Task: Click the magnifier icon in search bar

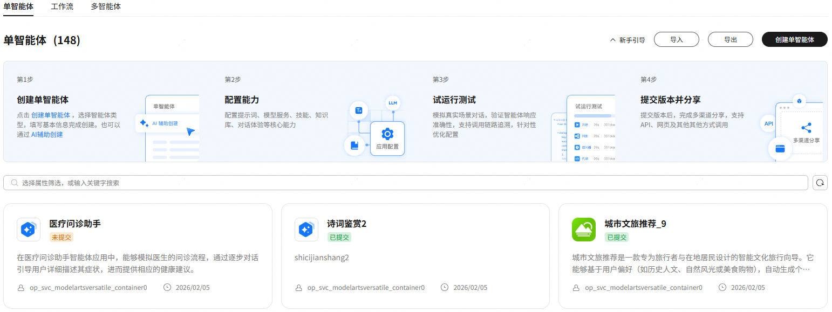Action: [15, 183]
